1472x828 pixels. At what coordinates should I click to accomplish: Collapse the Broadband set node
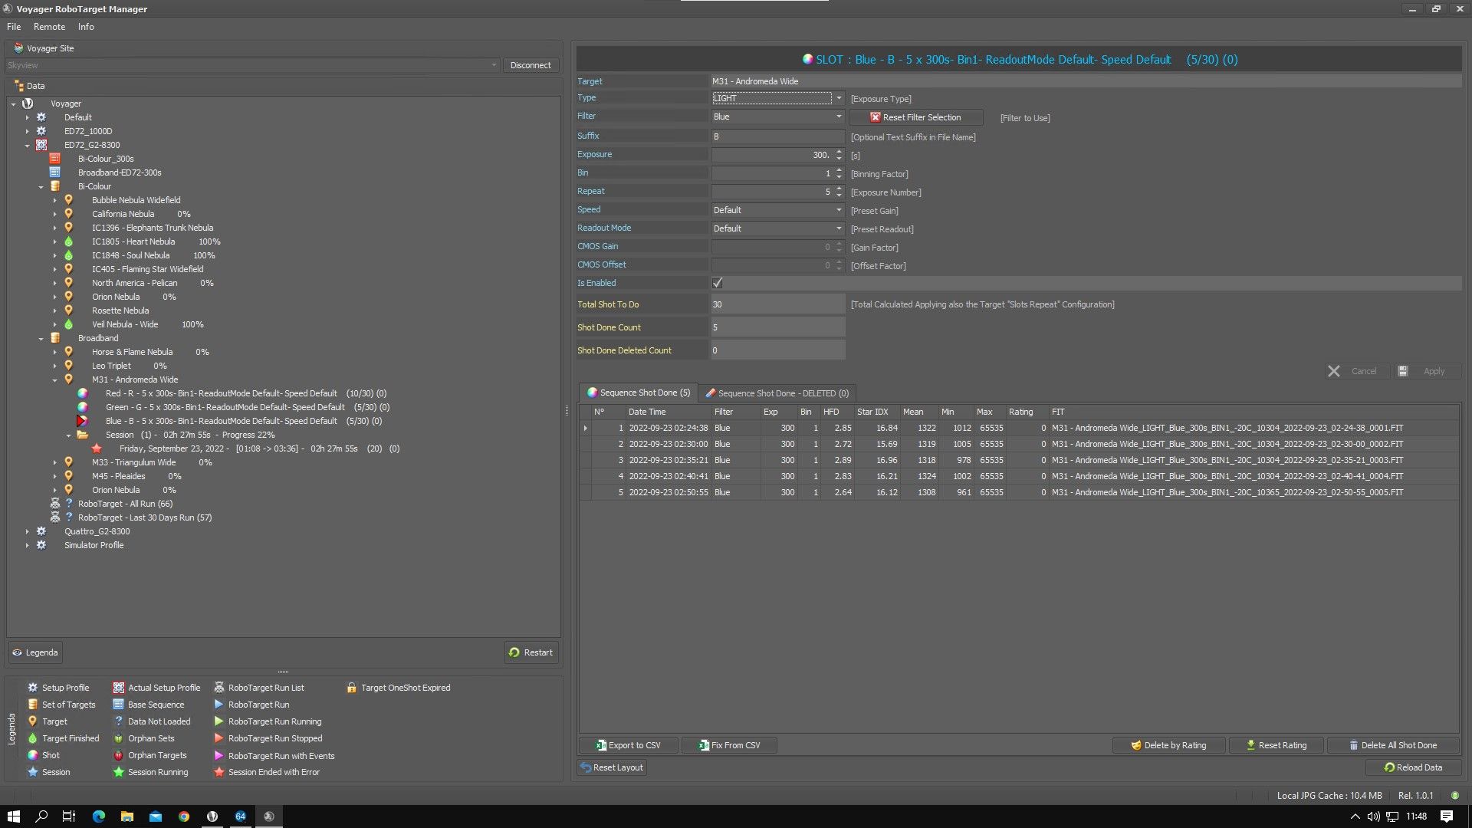click(41, 338)
